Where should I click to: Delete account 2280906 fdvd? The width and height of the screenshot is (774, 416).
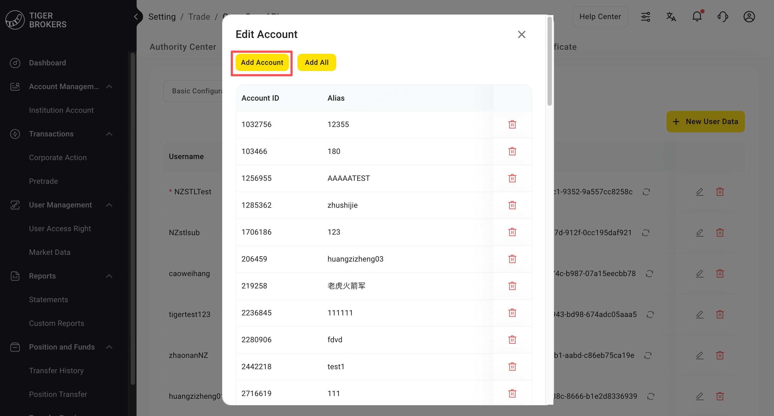click(x=512, y=340)
